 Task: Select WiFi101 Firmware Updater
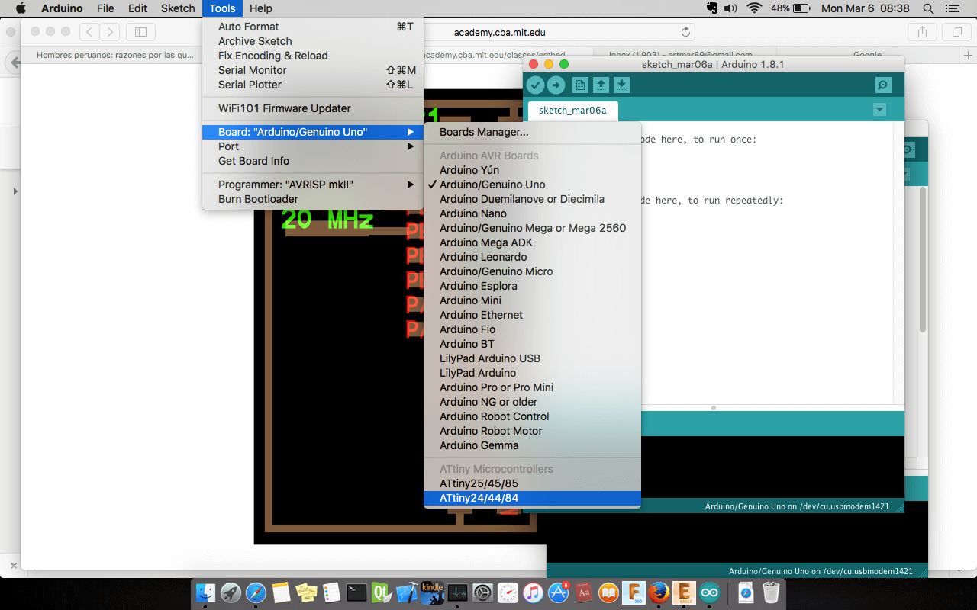(313, 108)
